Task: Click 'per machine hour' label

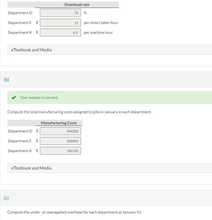Action: pyautogui.click(x=98, y=32)
